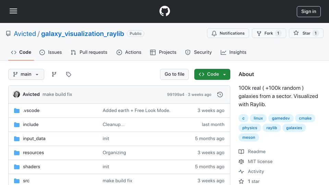Open commit hash 99199a4
Screen dimensions: 329x185
point(175,95)
